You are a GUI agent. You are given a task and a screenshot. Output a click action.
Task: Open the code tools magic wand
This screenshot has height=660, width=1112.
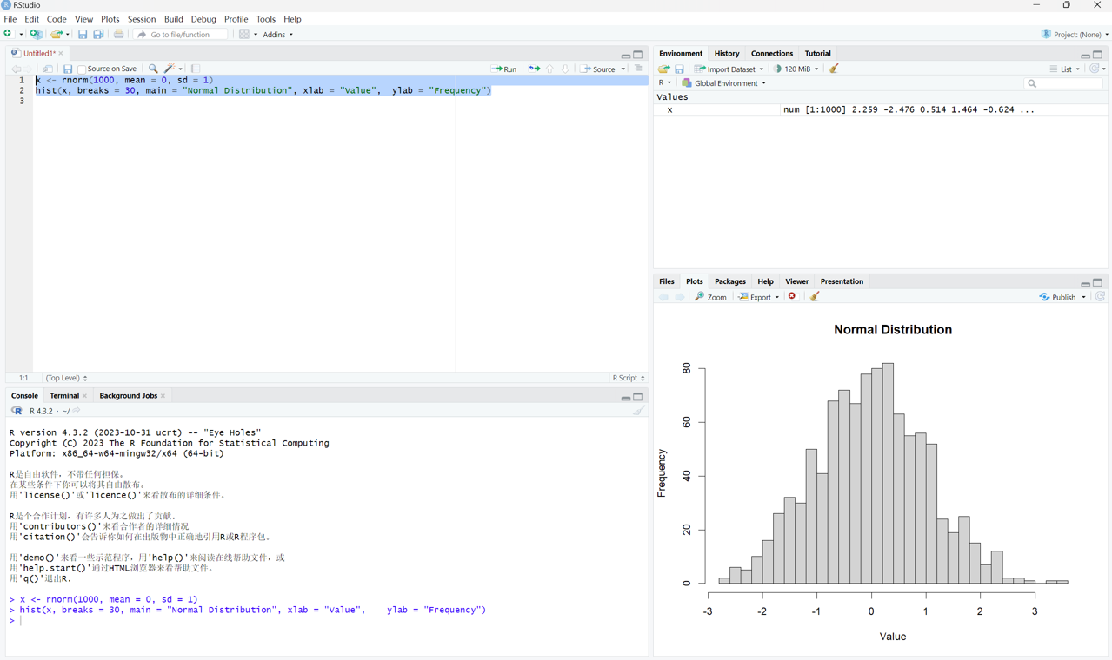click(x=171, y=69)
